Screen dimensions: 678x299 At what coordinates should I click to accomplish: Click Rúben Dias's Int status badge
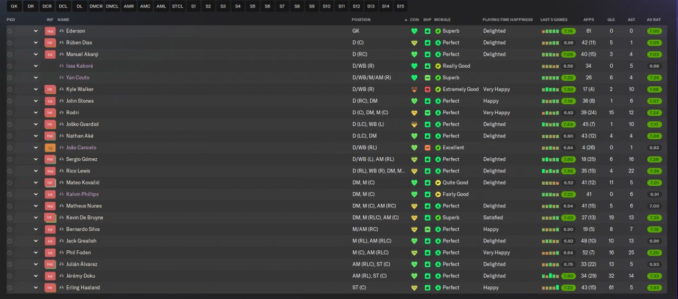tap(50, 43)
